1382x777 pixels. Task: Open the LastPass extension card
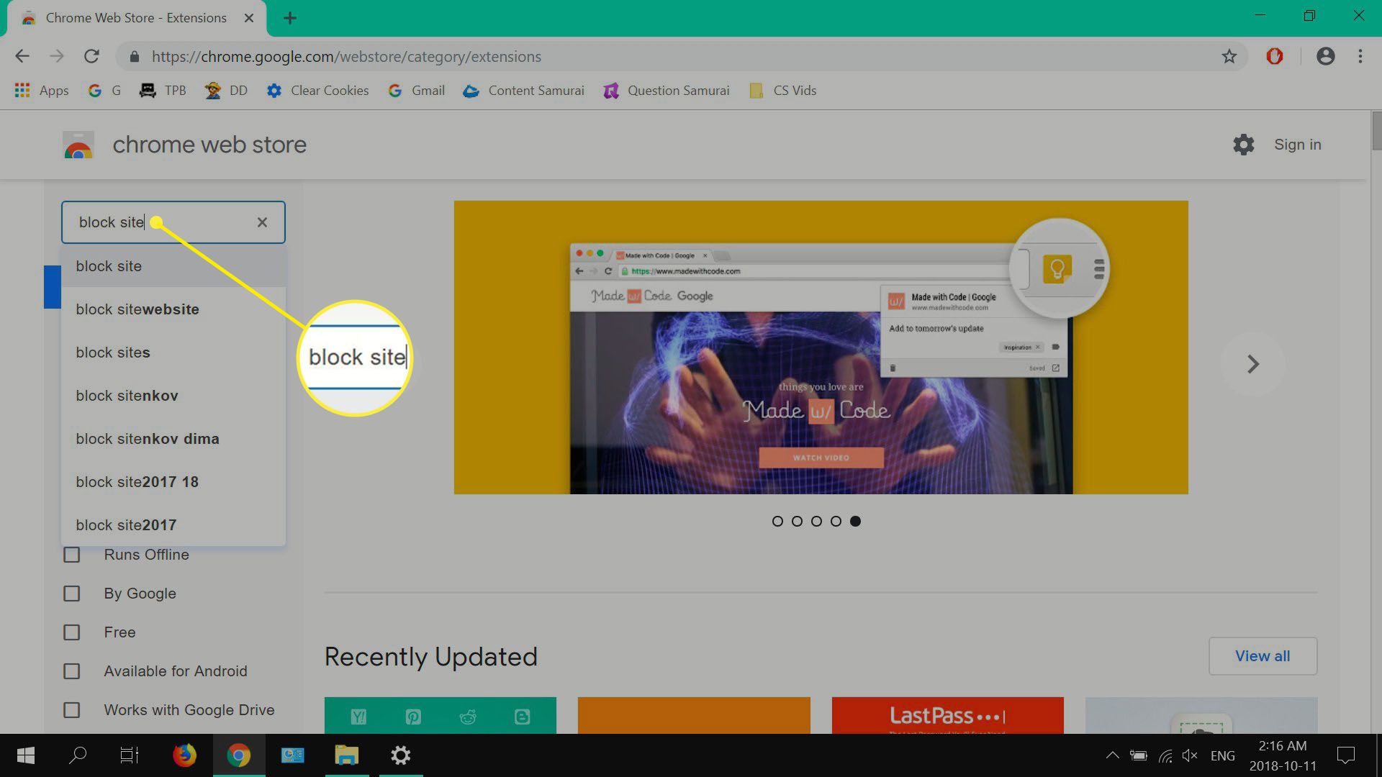[947, 715]
